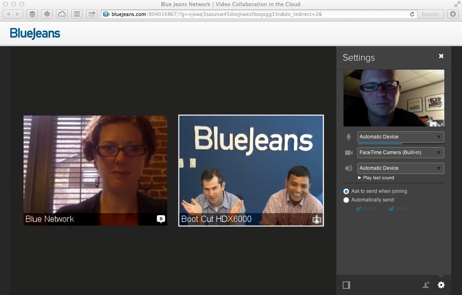The width and height of the screenshot is (462, 295).
Task: Click the microphone input level bar
Action: pyautogui.click(x=401, y=144)
